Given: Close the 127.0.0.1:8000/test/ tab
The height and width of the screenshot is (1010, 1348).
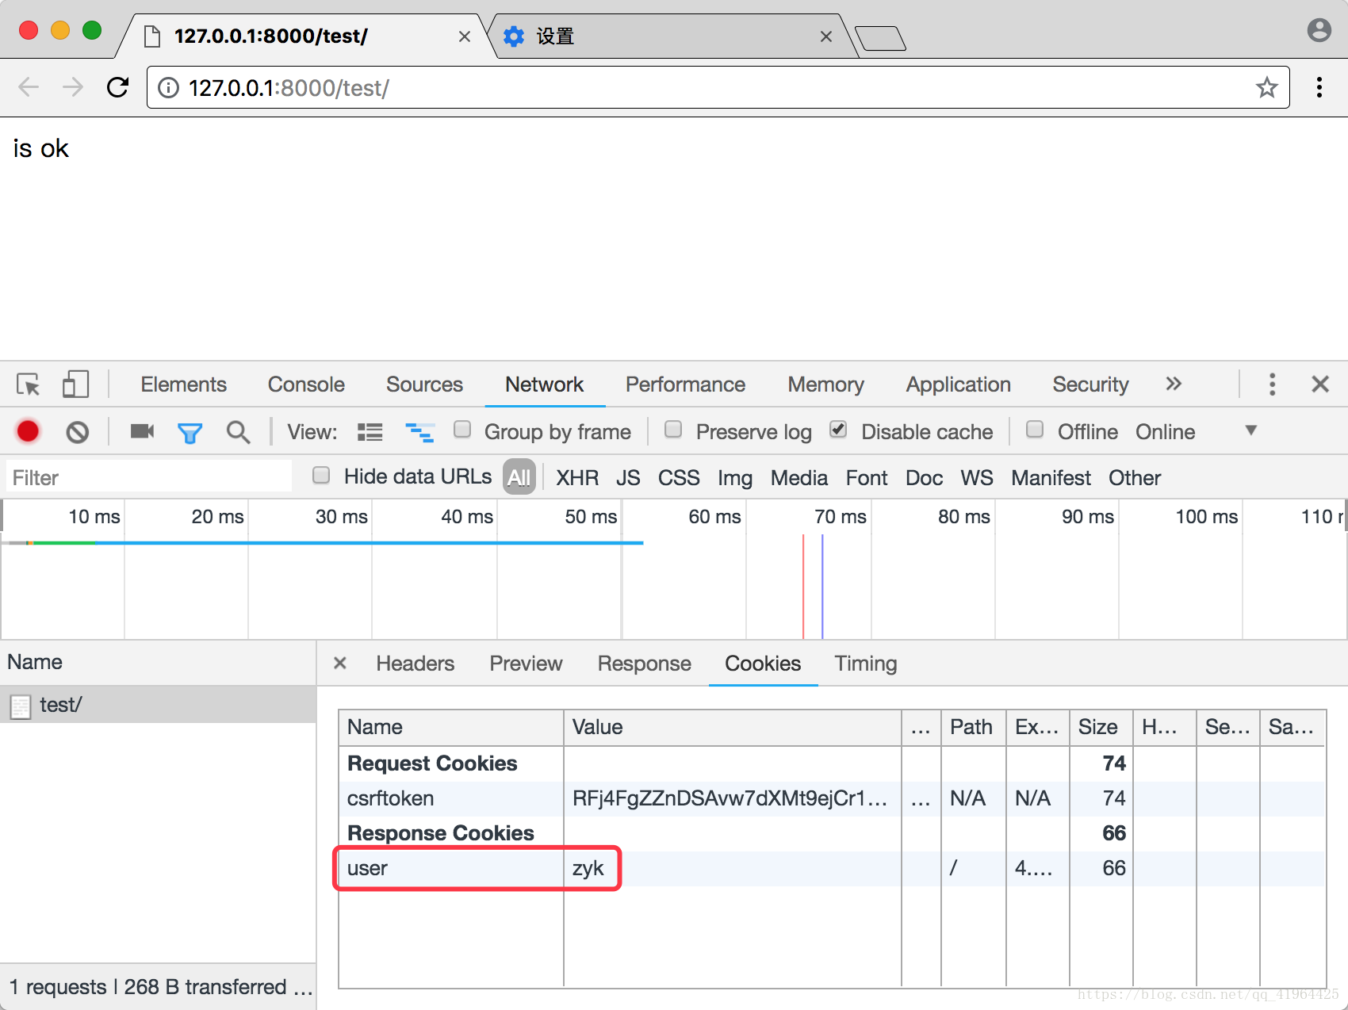Looking at the screenshot, I should [465, 36].
